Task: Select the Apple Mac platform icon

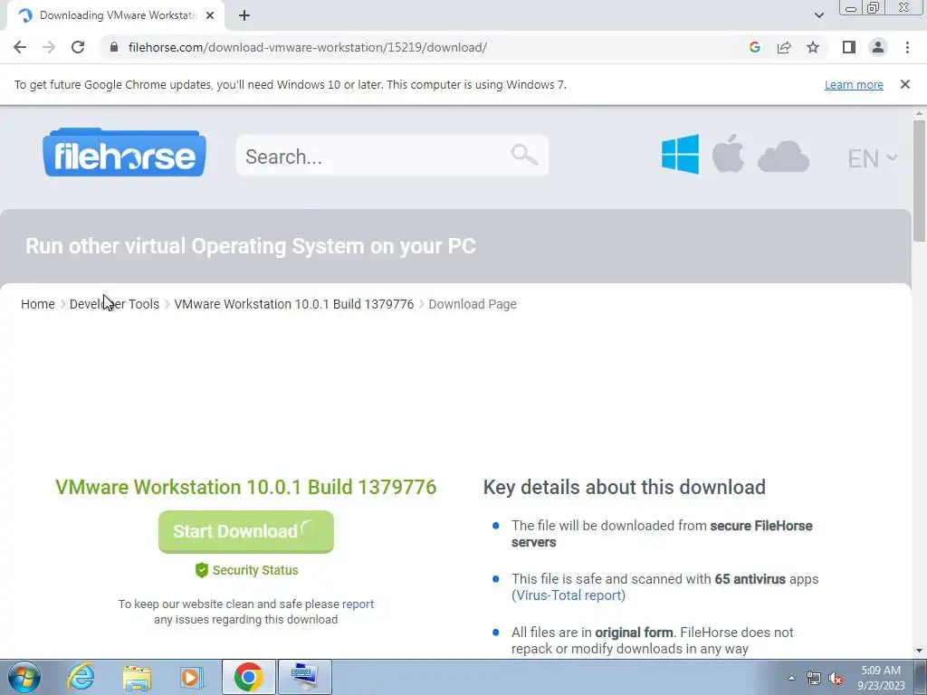Action: tap(728, 154)
